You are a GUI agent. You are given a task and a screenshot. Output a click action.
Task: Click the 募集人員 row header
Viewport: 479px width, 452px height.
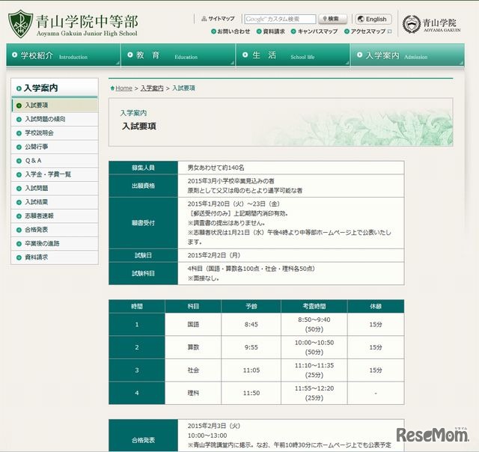143,168
